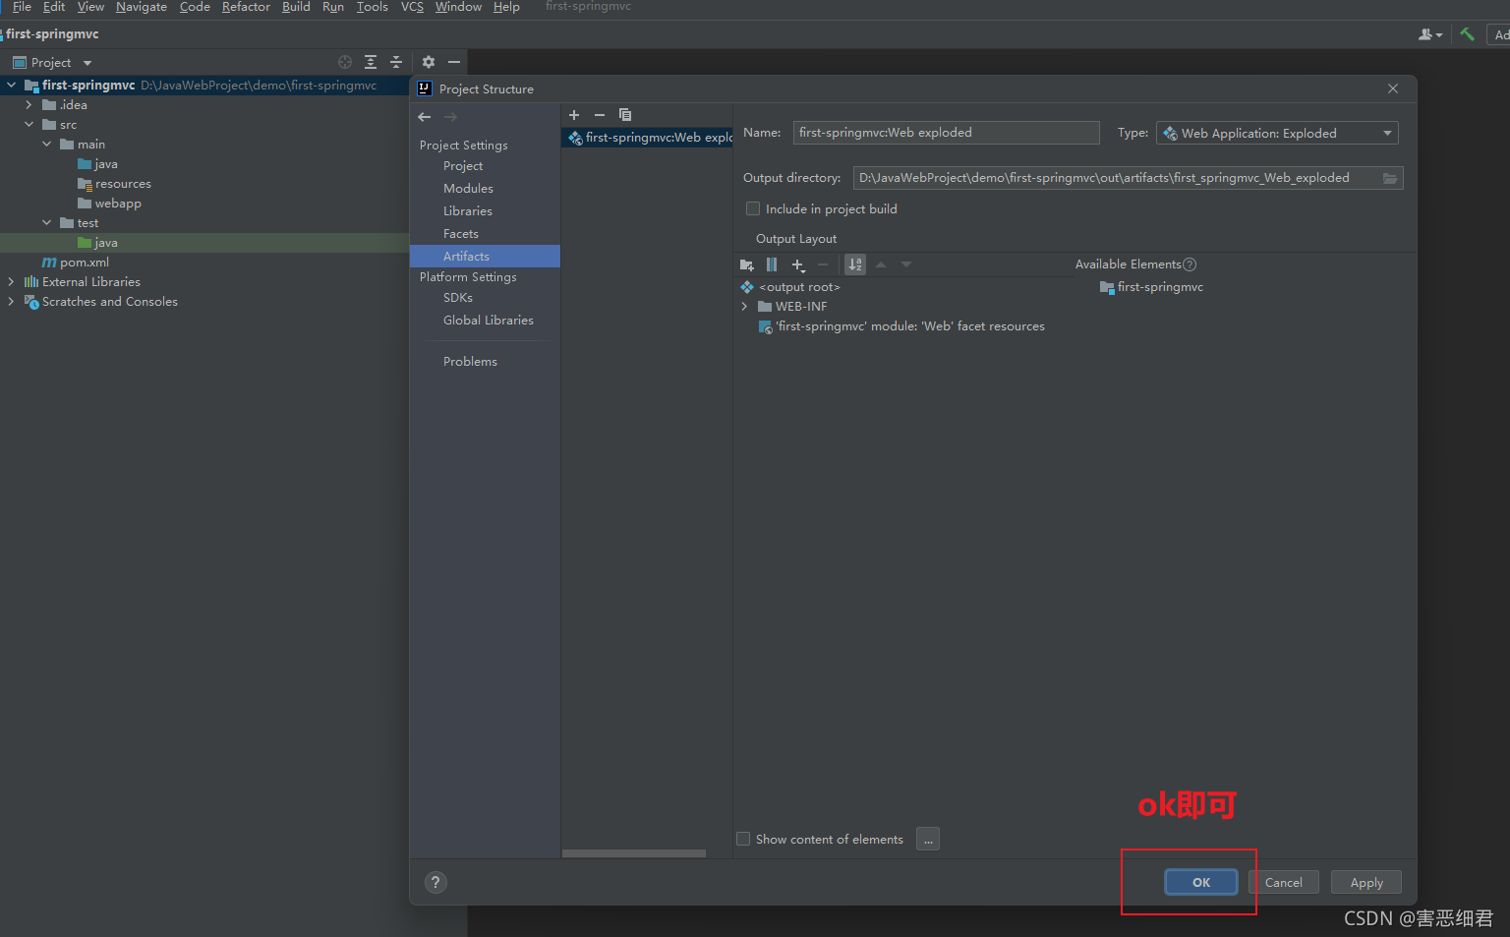Click the ellipsis button beside Show content
This screenshot has height=937, width=1510.
coord(928,839)
